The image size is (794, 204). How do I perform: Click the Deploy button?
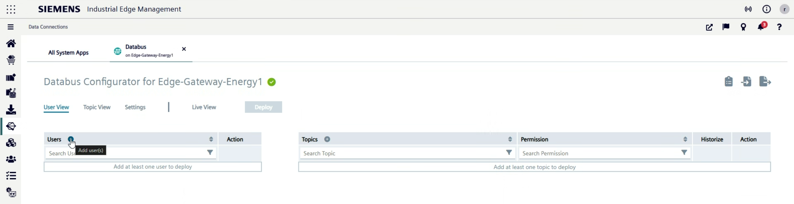click(x=263, y=107)
